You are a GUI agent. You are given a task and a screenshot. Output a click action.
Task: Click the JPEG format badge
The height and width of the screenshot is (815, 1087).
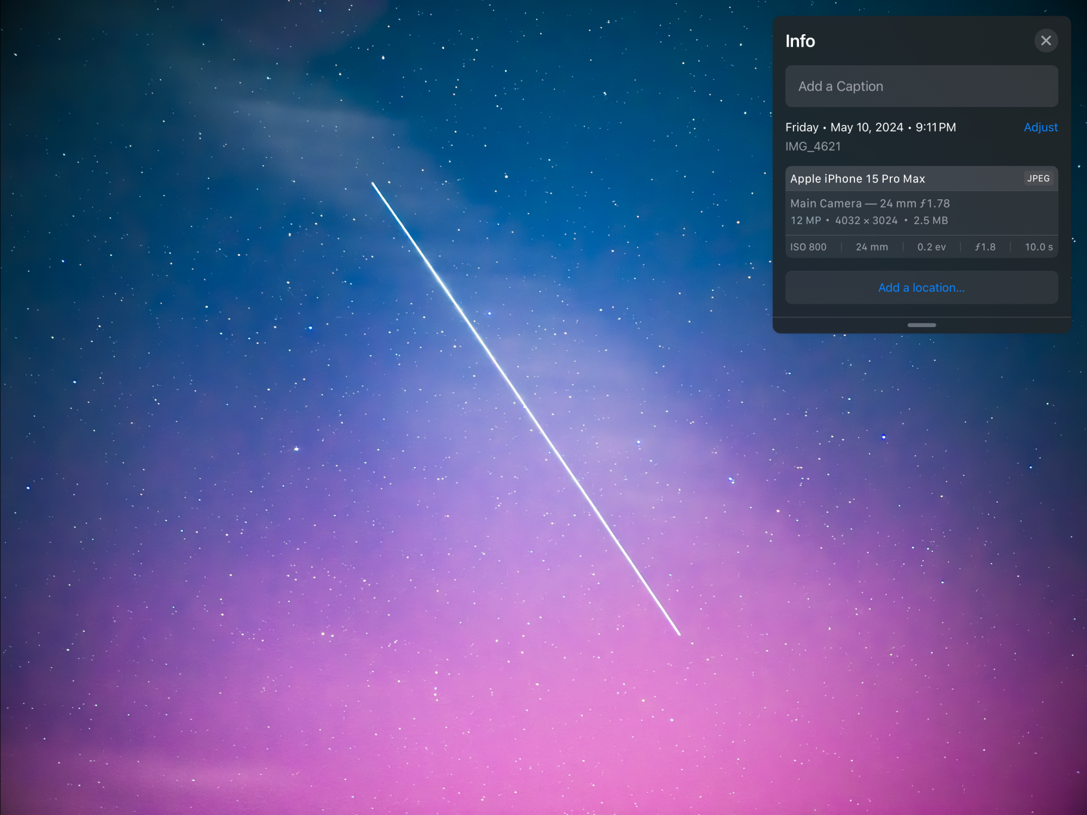1038,178
